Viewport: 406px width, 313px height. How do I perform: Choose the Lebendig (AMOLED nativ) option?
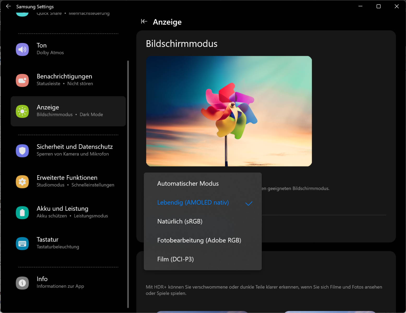193,203
